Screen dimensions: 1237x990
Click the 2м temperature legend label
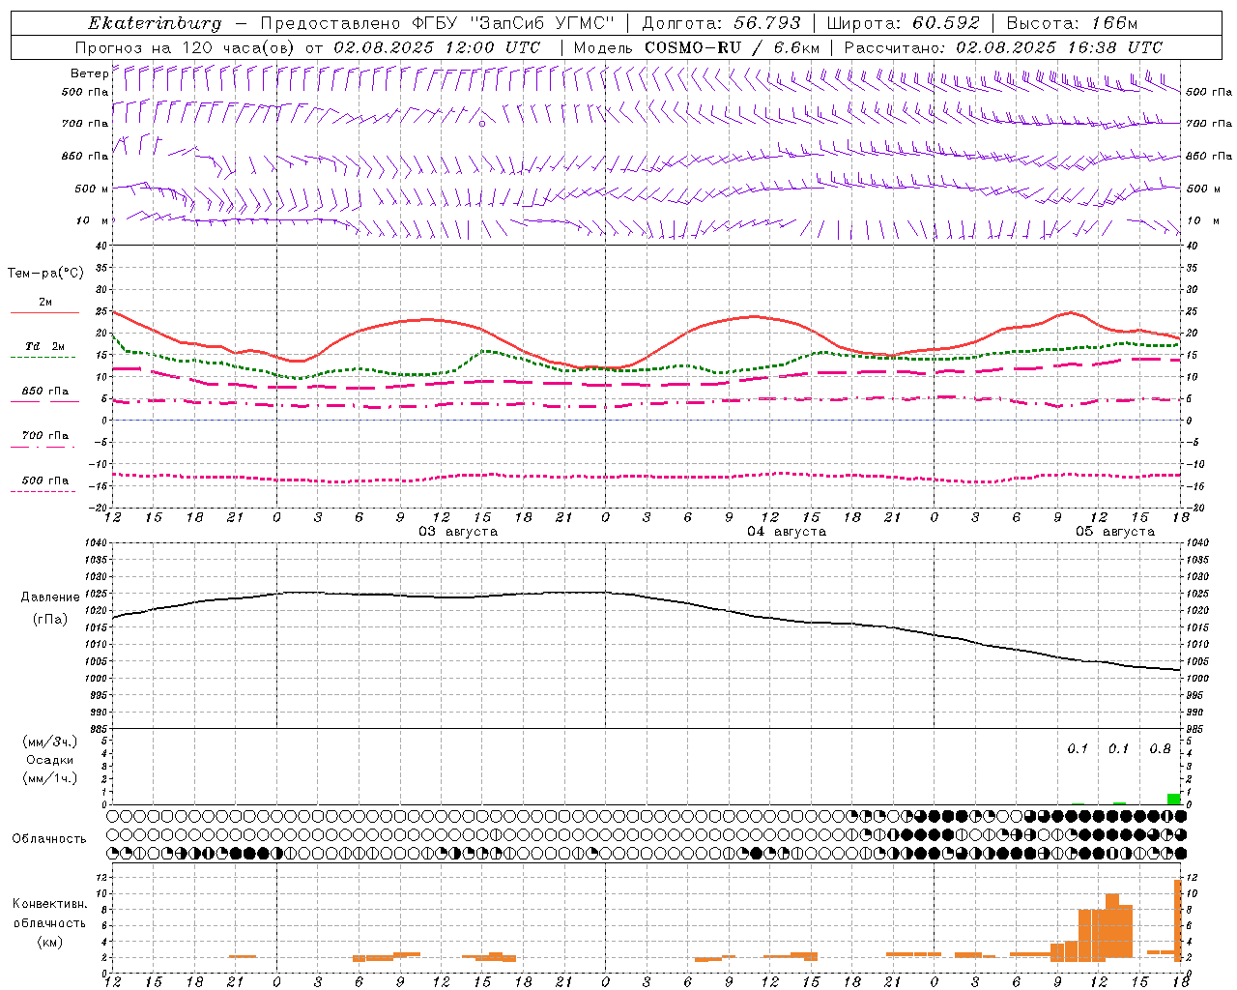coord(45,302)
